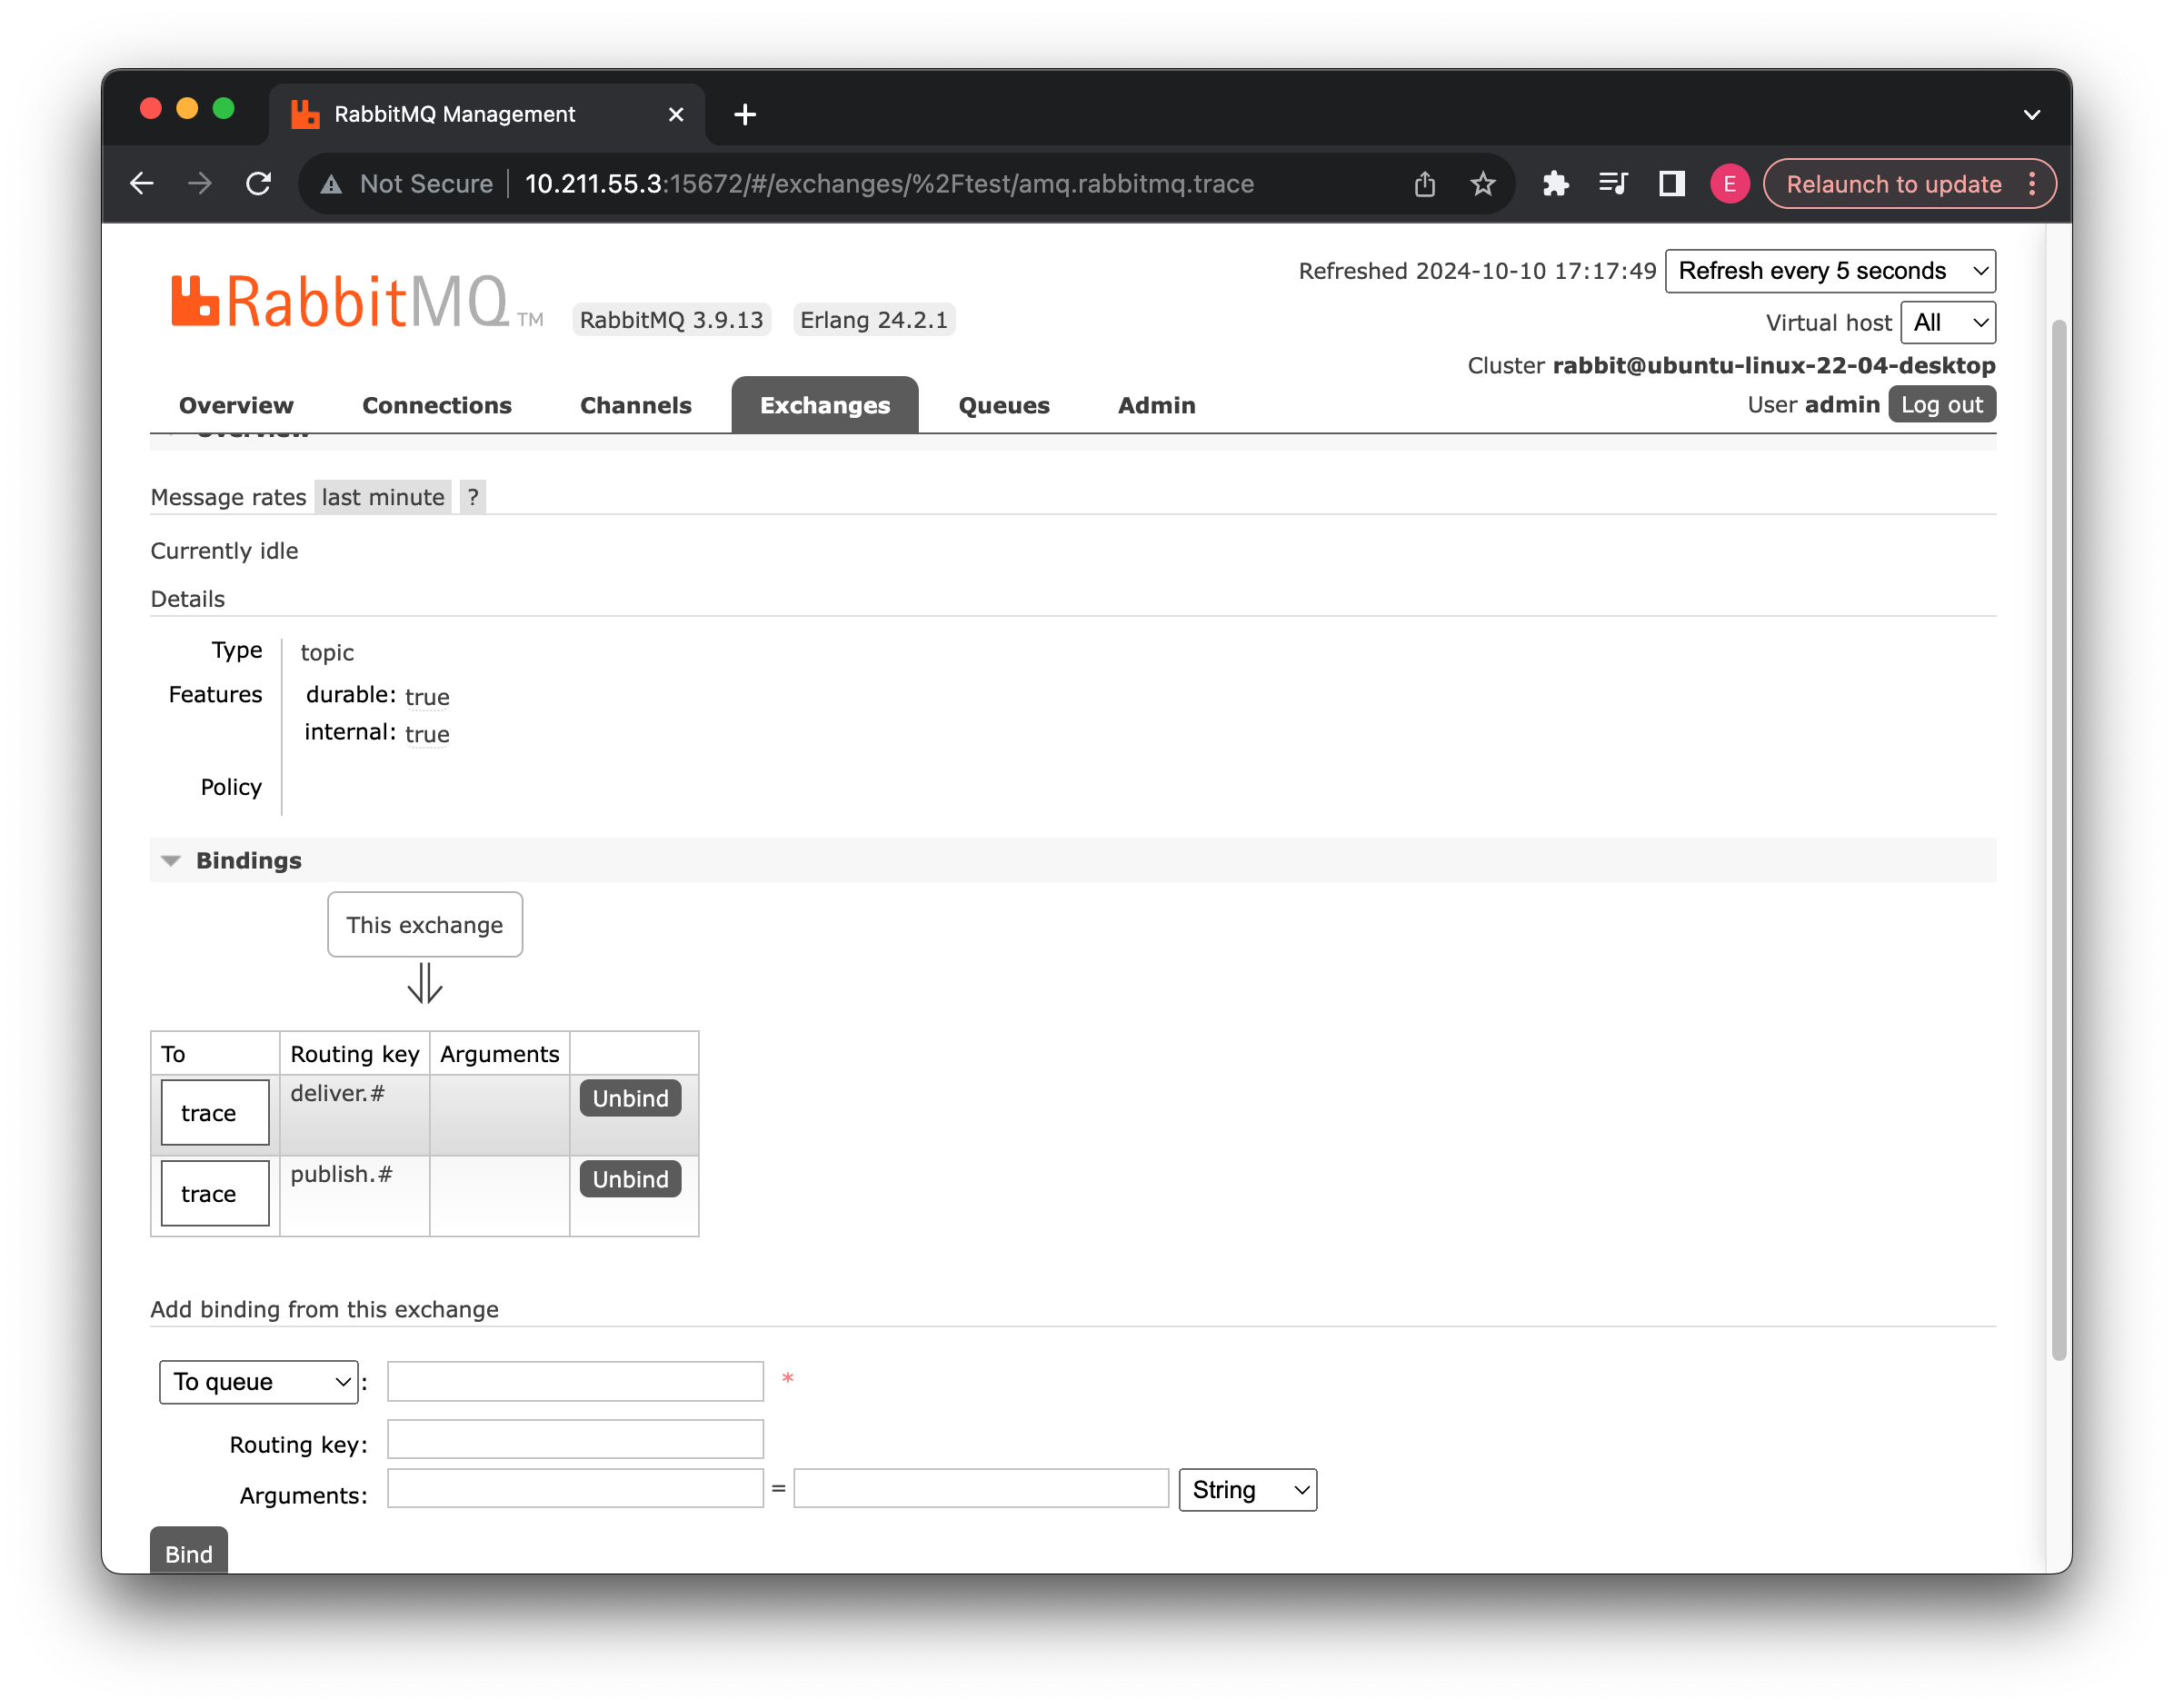Screen dimensions: 2174x1708
Task: Unbind the deliver.# binding
Action: tap(630, 1099)
